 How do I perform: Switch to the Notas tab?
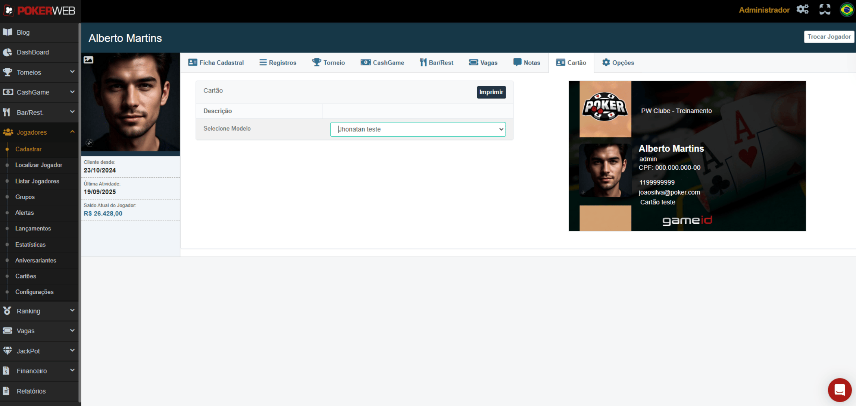coord(527,63)
